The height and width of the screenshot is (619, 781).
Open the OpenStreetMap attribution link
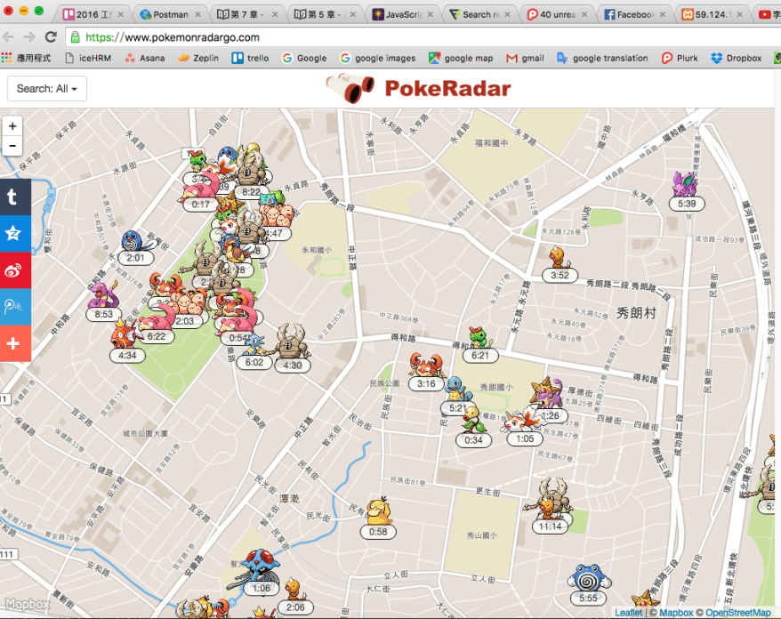[737, 612]
